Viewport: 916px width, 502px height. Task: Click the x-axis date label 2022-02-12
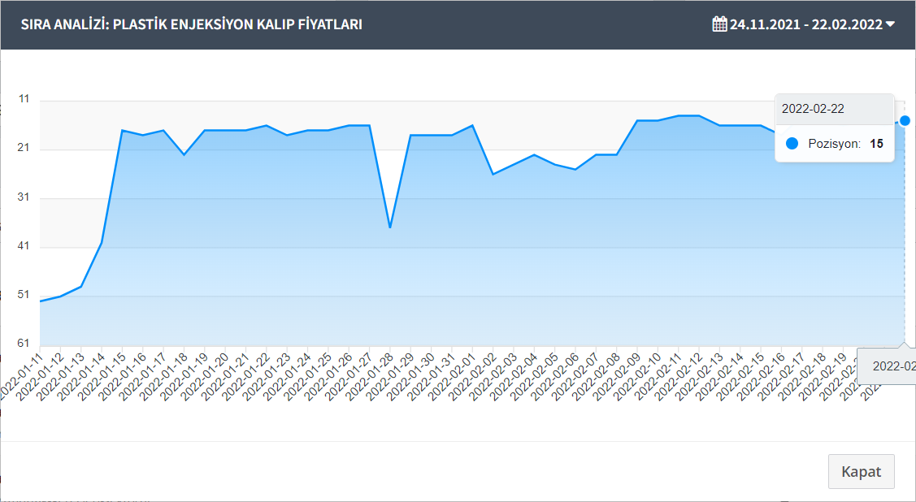[x=678, y=376]
